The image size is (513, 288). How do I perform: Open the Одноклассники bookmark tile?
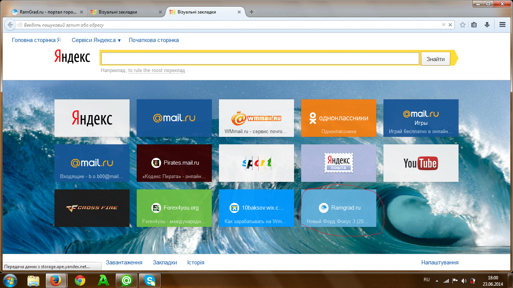[339, 118]
